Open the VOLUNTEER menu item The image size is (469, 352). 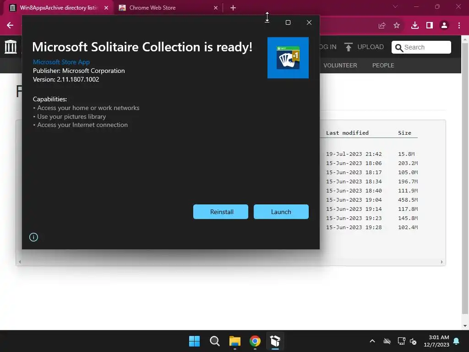(x=340, y=65)
